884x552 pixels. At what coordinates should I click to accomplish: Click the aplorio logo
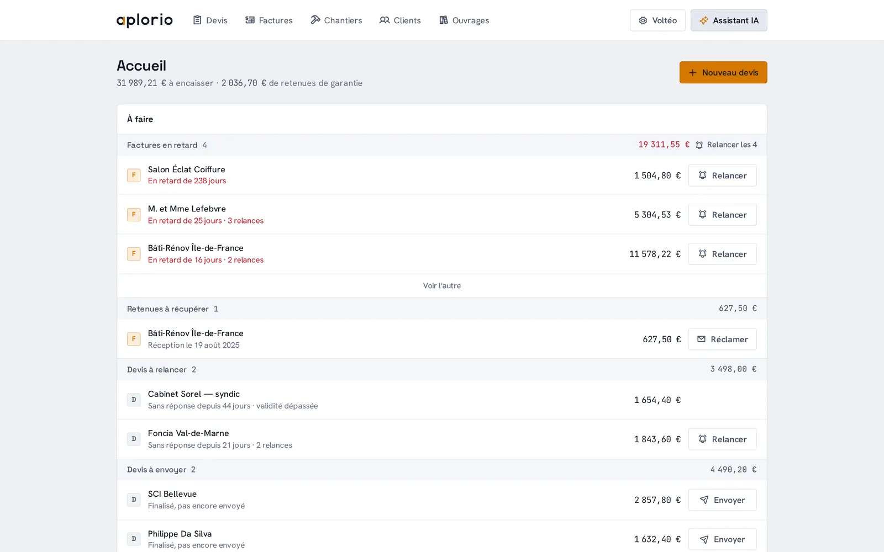click(x=144, y=20)
